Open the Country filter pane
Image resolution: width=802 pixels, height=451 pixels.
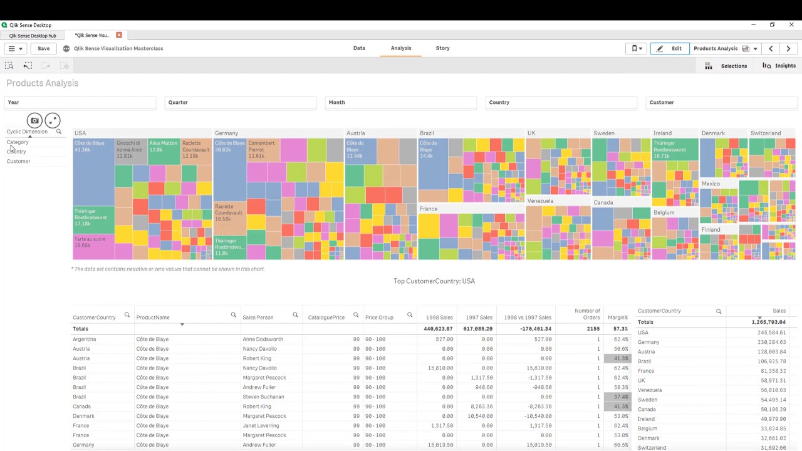point(561,103)
